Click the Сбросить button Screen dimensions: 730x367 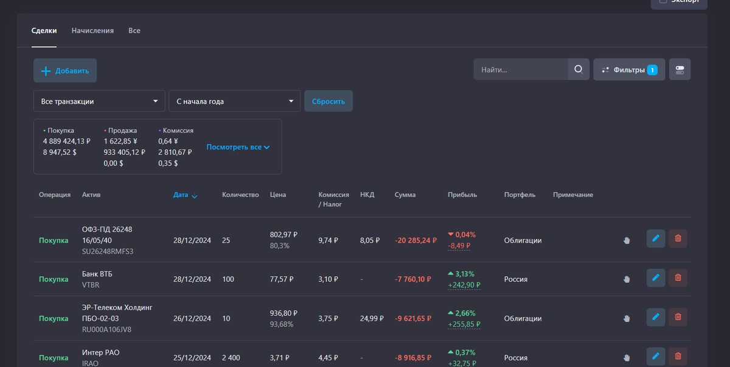[x=328, y=101]
